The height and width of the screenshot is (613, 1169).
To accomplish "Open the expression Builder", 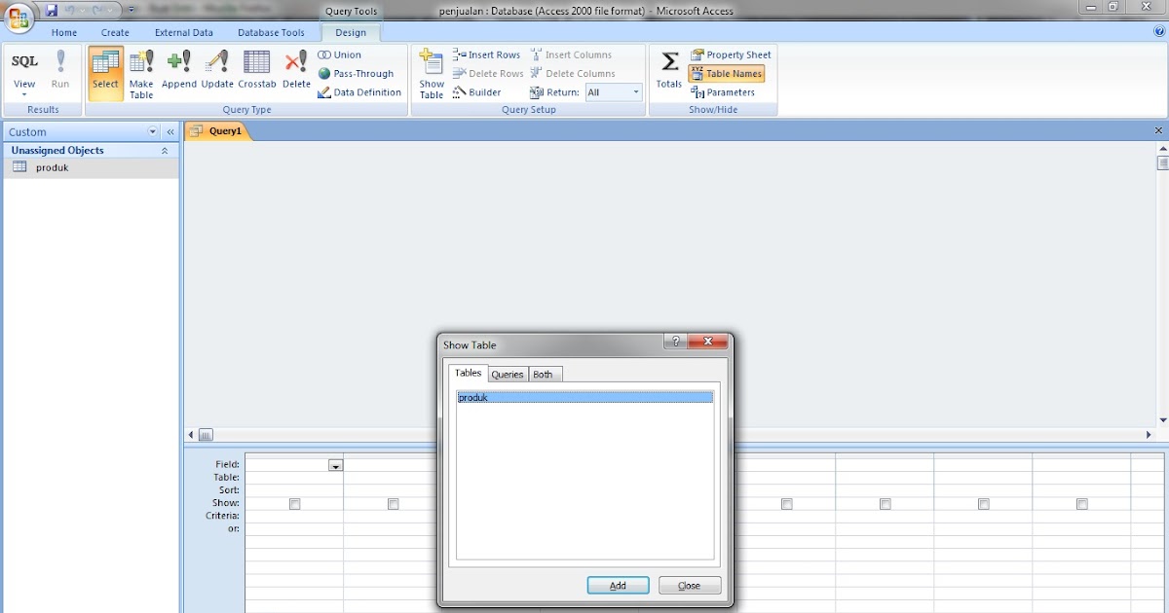I will coord(477,92).
